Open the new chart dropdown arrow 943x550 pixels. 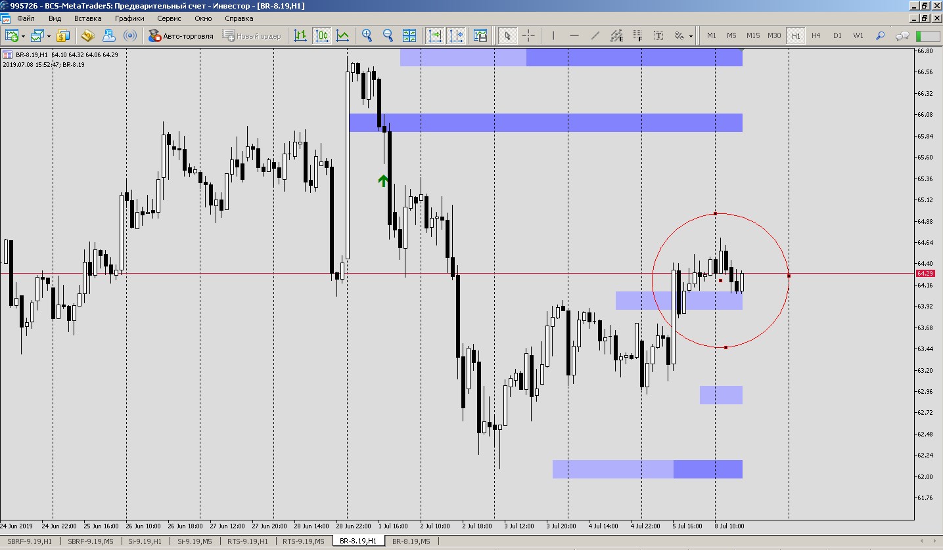click(23, 35)
